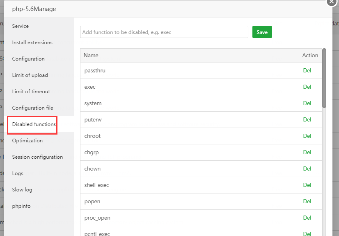Click the function list scrollbar
Screen dimensions: 339x236
click(x=324, y=78)
